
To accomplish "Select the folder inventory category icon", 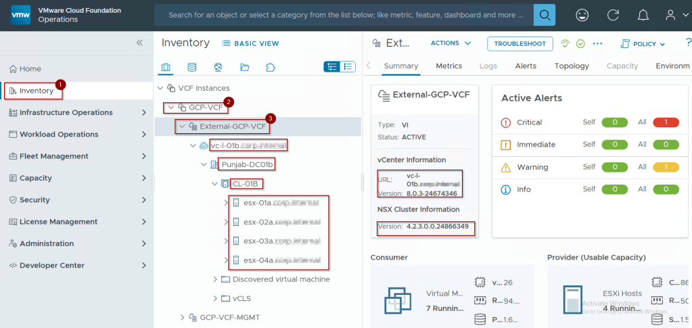I will click(244, 67).
